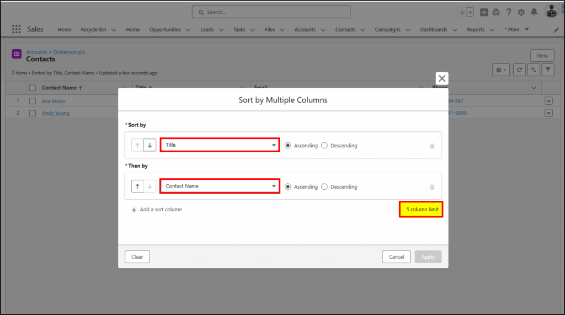Select Descending for the Title sort
This screenshot has height=315, width=565.
tap(324, 146)
